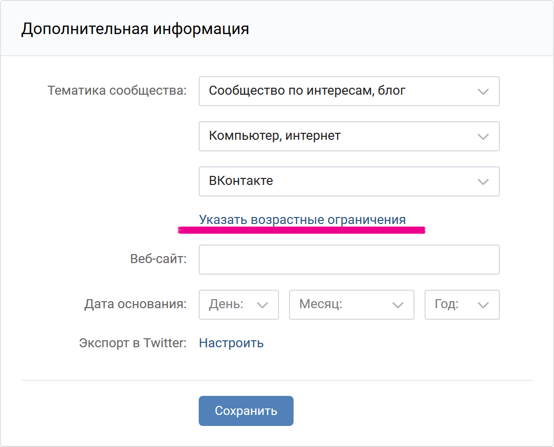Select the 'День' founding date dropdown
Viewport: 554px width, 447px height.
click(x=231, y=305)
